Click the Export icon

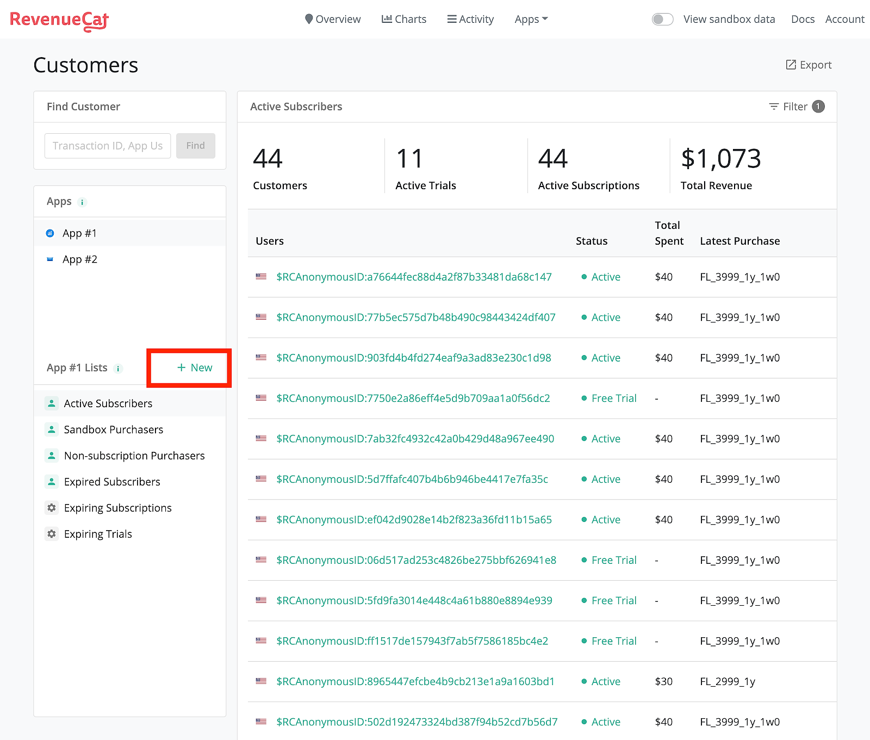(x=791, y=65)
